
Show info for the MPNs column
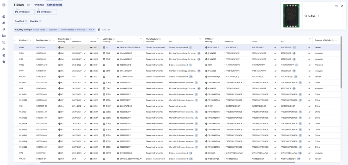click(x=212, y=39)
